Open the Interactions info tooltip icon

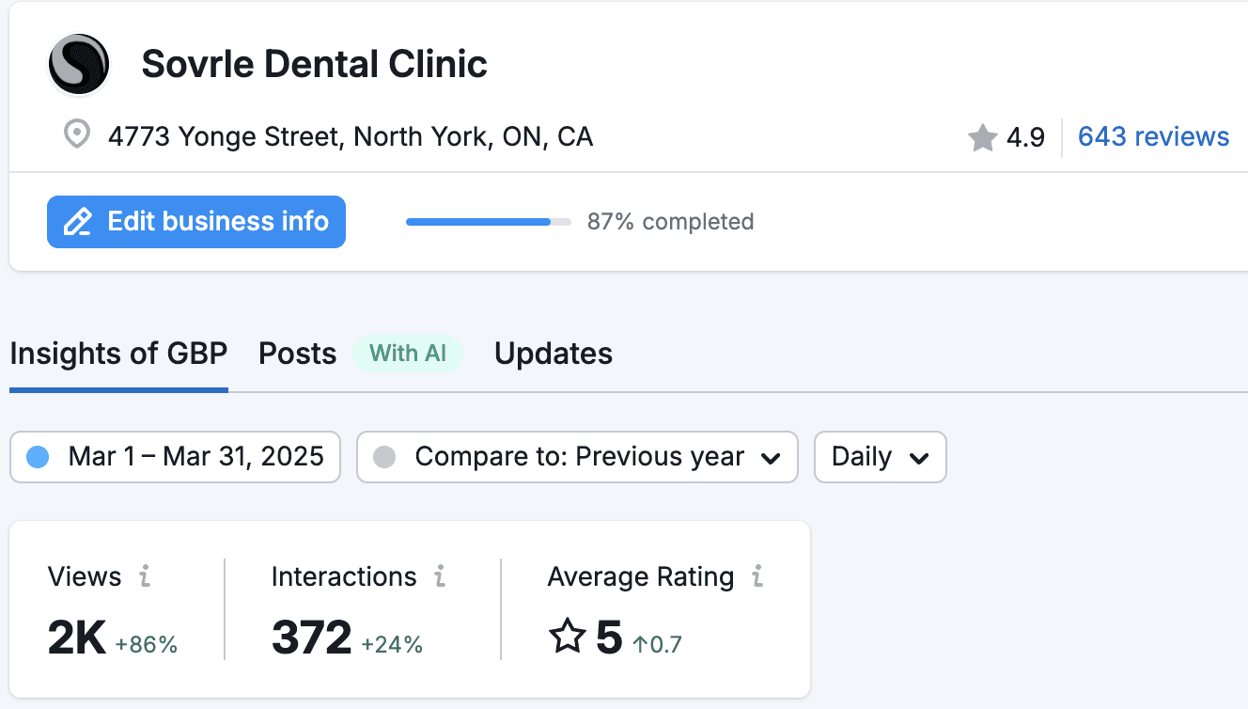pyautogui.click(x=440, y=578)
